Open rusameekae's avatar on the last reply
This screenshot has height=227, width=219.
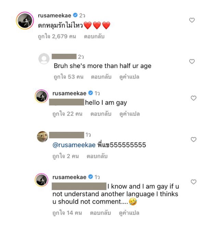coord(42,180)
